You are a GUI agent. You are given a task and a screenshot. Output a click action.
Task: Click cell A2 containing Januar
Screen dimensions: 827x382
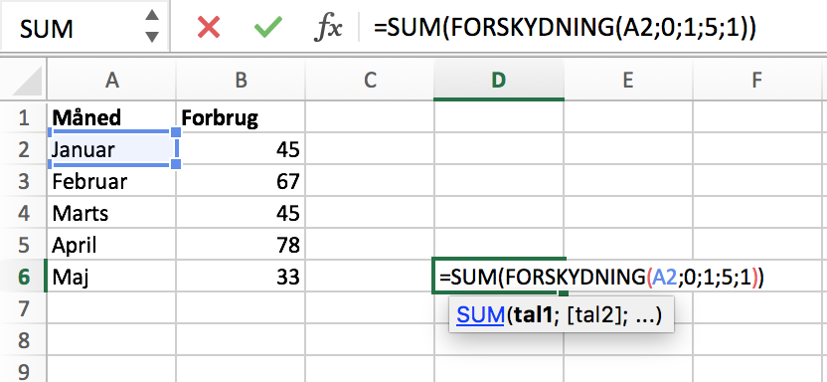click(111, 149)
